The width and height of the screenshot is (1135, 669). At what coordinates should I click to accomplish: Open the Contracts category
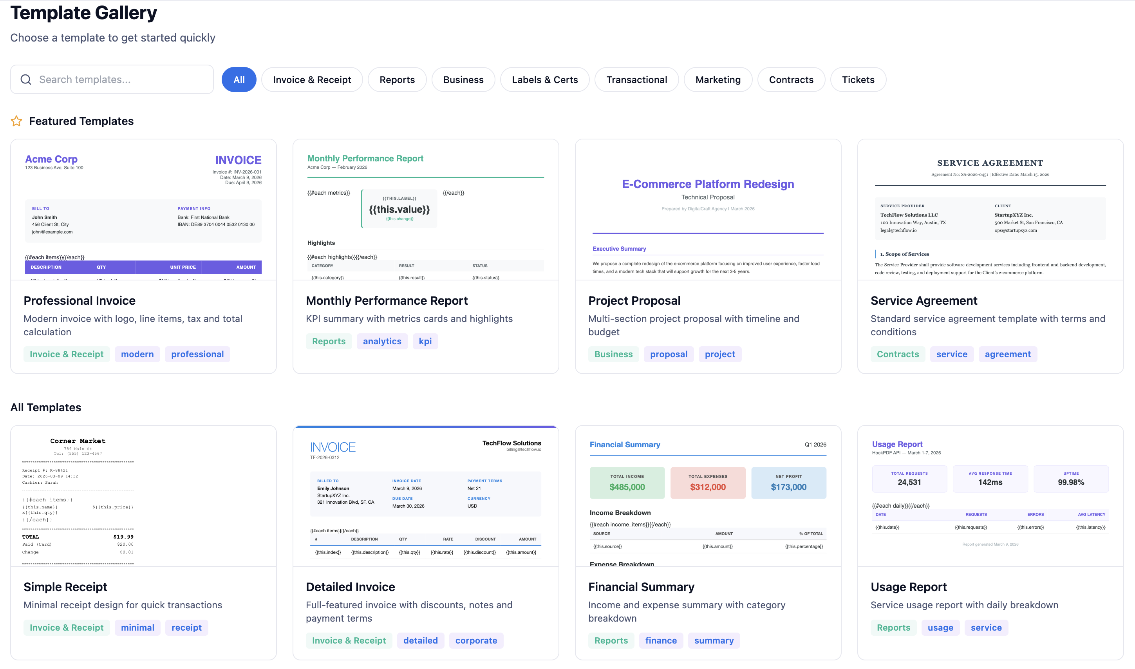coord(791,80)
